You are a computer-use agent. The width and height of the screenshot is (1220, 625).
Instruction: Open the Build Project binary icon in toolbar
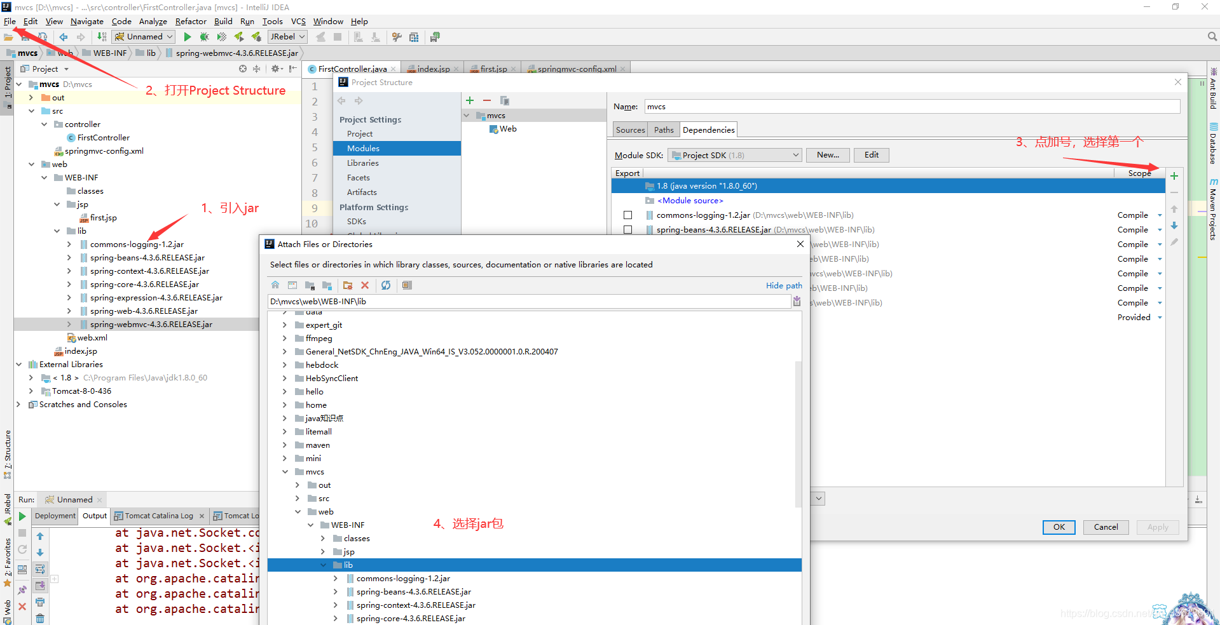tap(102, 37)
